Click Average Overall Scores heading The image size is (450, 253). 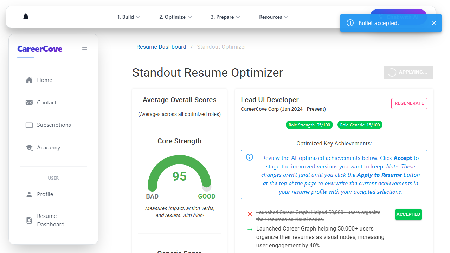(179, 100)
